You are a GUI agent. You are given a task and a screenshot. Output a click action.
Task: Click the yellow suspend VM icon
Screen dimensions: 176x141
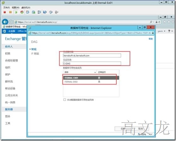point(10,12)
